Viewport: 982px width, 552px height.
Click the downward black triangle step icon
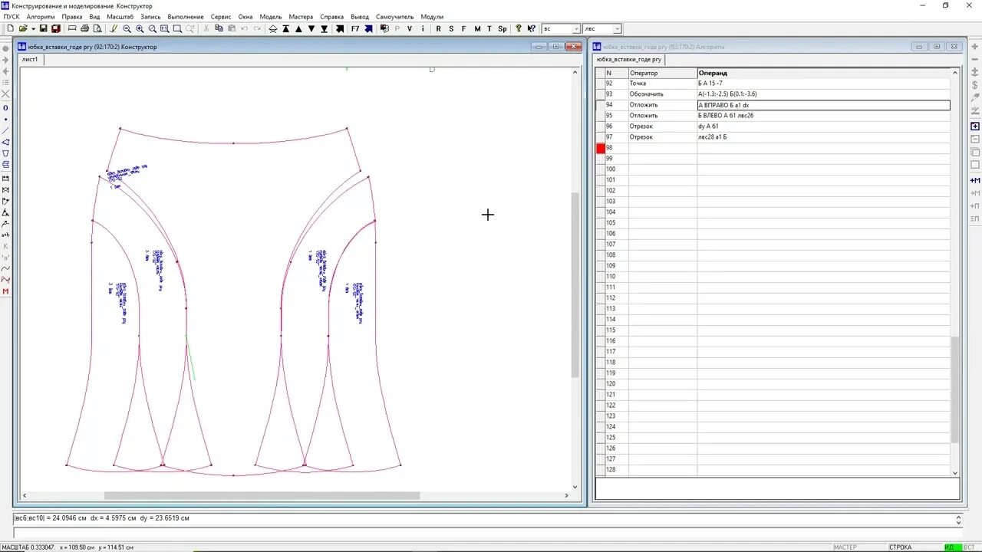click(x=311, y=28)
